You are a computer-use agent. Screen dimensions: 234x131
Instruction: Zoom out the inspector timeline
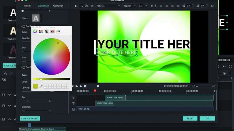(x=194, y=86)
